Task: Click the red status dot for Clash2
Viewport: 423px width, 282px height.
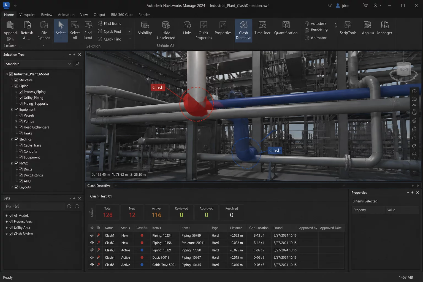Action: (x=142, y=243)
